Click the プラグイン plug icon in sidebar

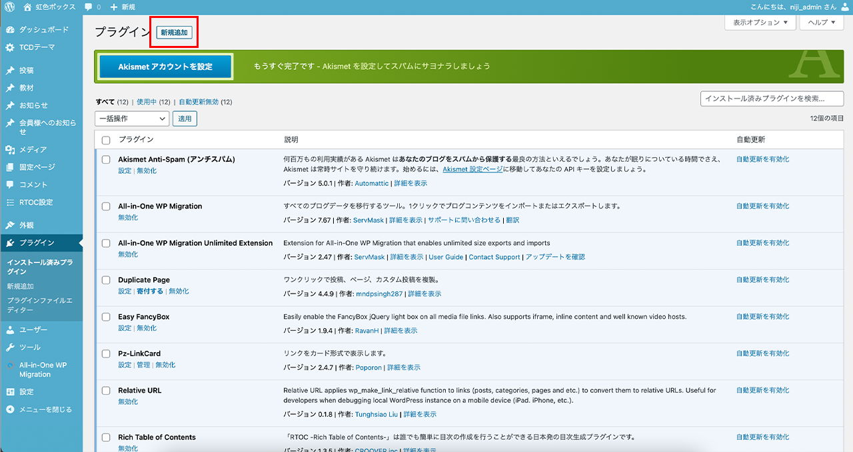click(x=10, y=243)
